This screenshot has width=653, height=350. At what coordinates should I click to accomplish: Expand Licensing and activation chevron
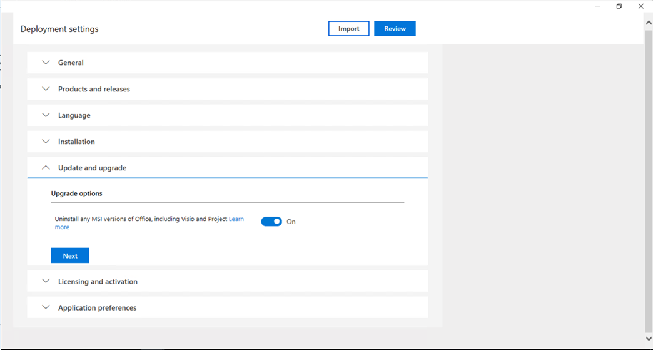click(46, 281)
